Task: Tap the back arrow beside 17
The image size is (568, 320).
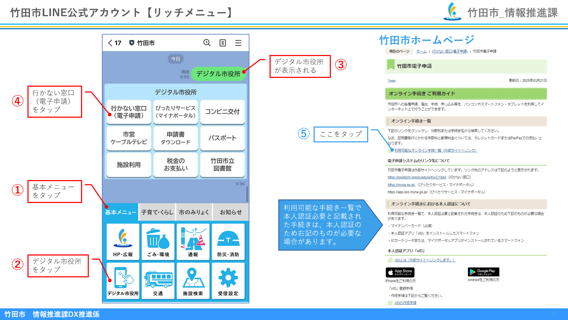Action: coord(110,43)
